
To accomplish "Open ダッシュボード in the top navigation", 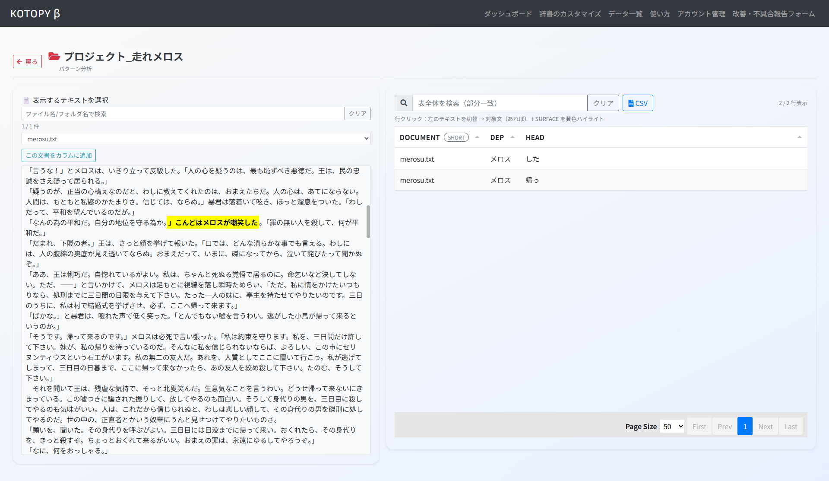I will coord(507,14).
